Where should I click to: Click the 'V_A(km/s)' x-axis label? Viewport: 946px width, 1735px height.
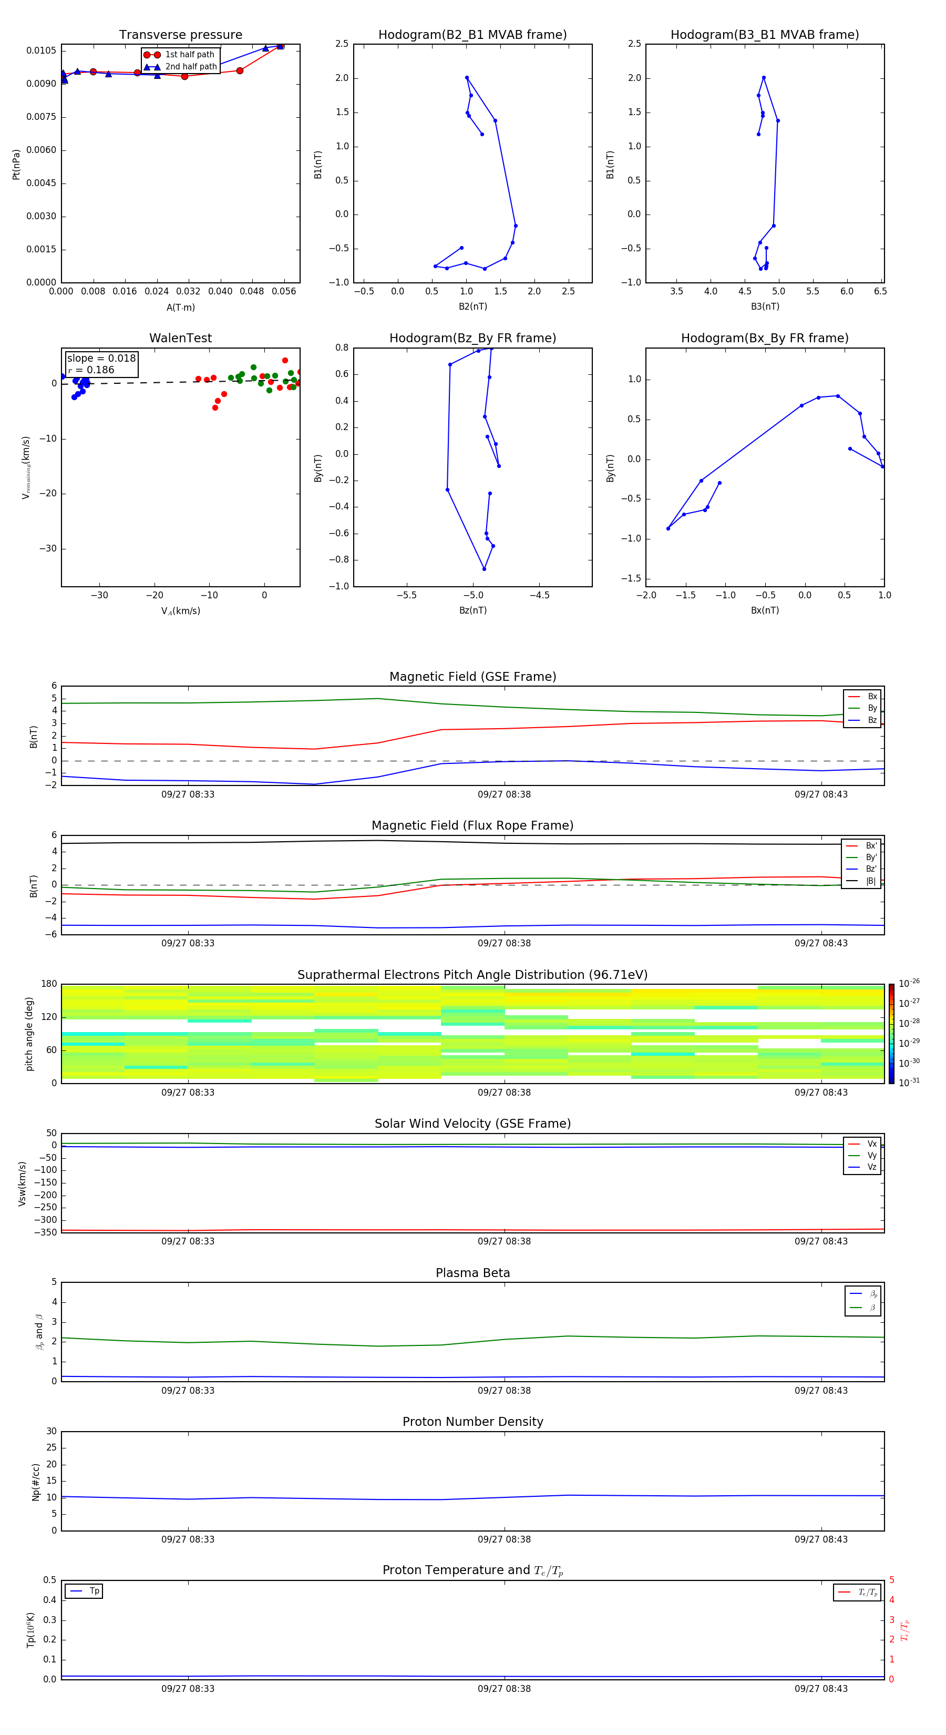180,611
